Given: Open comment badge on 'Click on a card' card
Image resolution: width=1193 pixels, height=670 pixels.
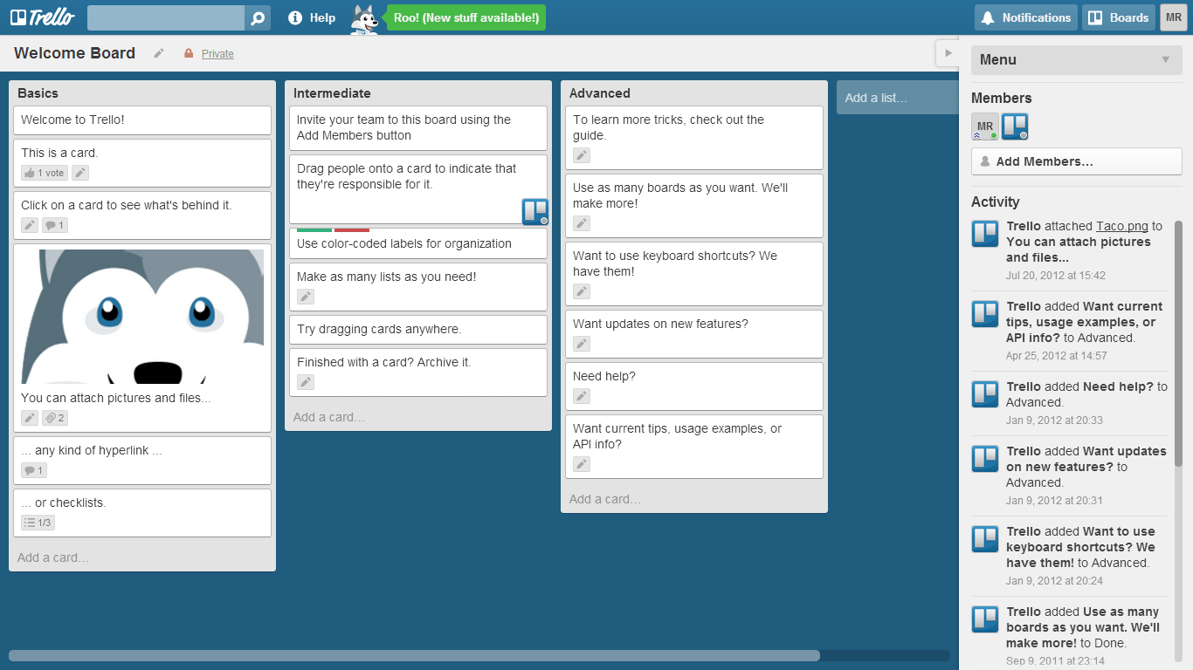Looking at the screenshot, I should pyautogui.click(x=54, y=225).
